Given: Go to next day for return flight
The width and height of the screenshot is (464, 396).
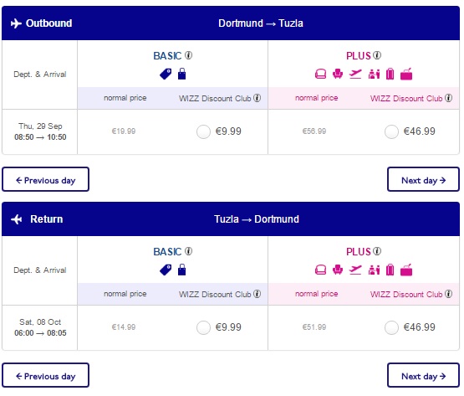Looking at the screenshot, I should tap(423, 375).
